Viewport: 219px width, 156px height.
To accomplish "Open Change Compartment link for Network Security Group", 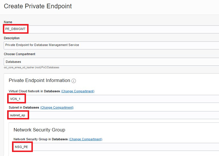I will click(x=85, y=139).
